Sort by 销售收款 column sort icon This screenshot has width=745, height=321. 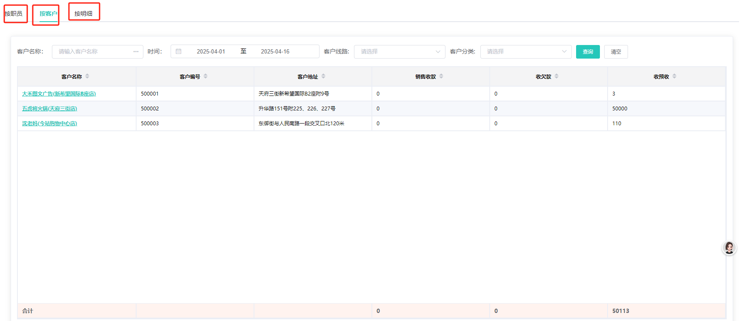[441, 76]
